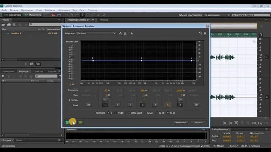Enable band 5
The height and width of the screenshot is (152, 271).
[x=168, y=105]
